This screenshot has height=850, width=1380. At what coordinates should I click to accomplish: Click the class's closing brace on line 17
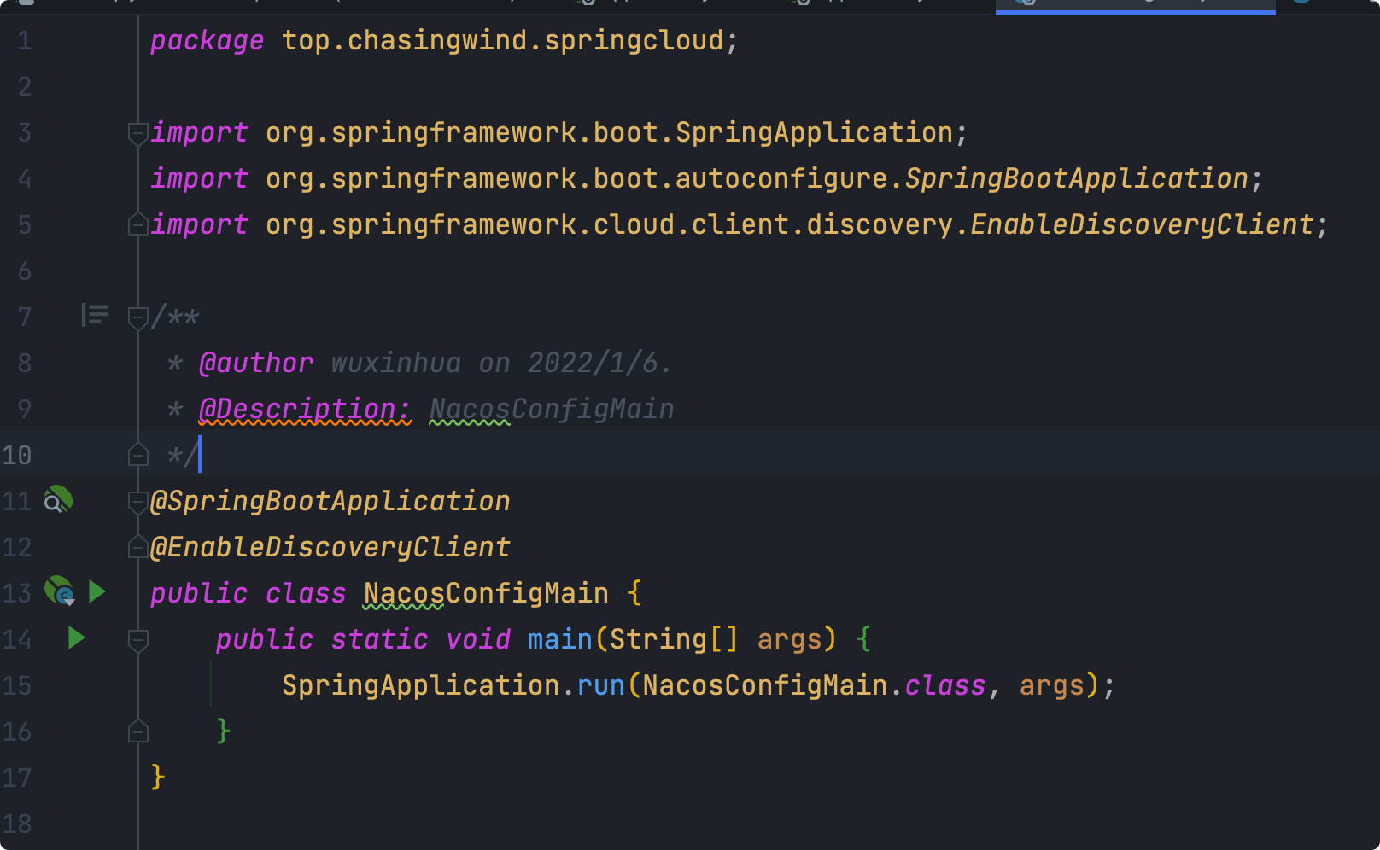tap(158, 777)
